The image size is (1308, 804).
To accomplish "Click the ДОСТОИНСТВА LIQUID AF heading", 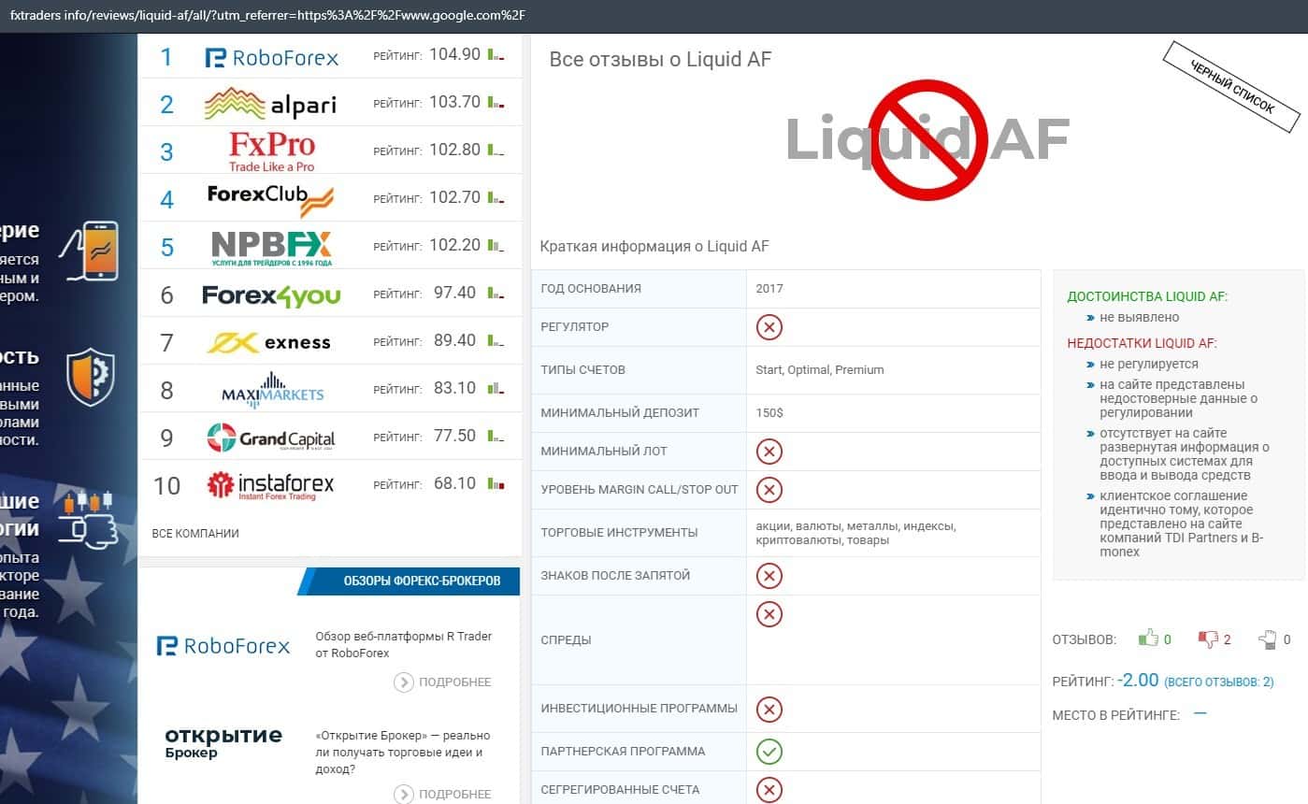I will (x=1147, y=296).
